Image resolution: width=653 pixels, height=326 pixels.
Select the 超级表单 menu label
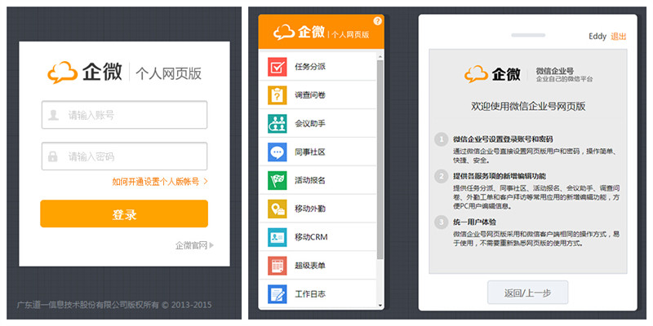(310, 266)
